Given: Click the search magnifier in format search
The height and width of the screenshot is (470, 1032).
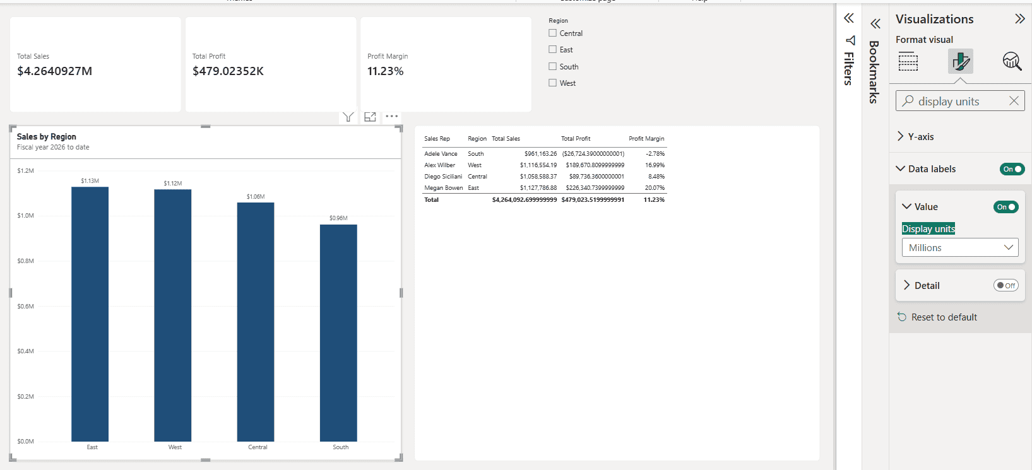Looking at the screenshot, I should [908, 101].
